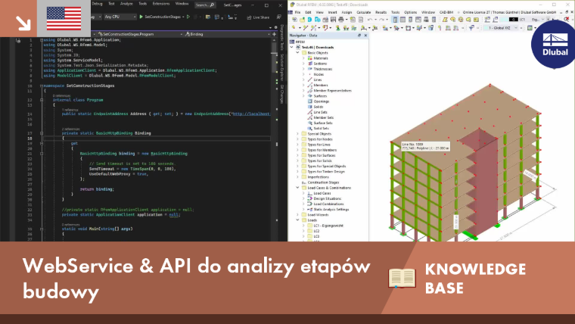
Task: Open the Options menu in RFEM
Action: [410, 12]
